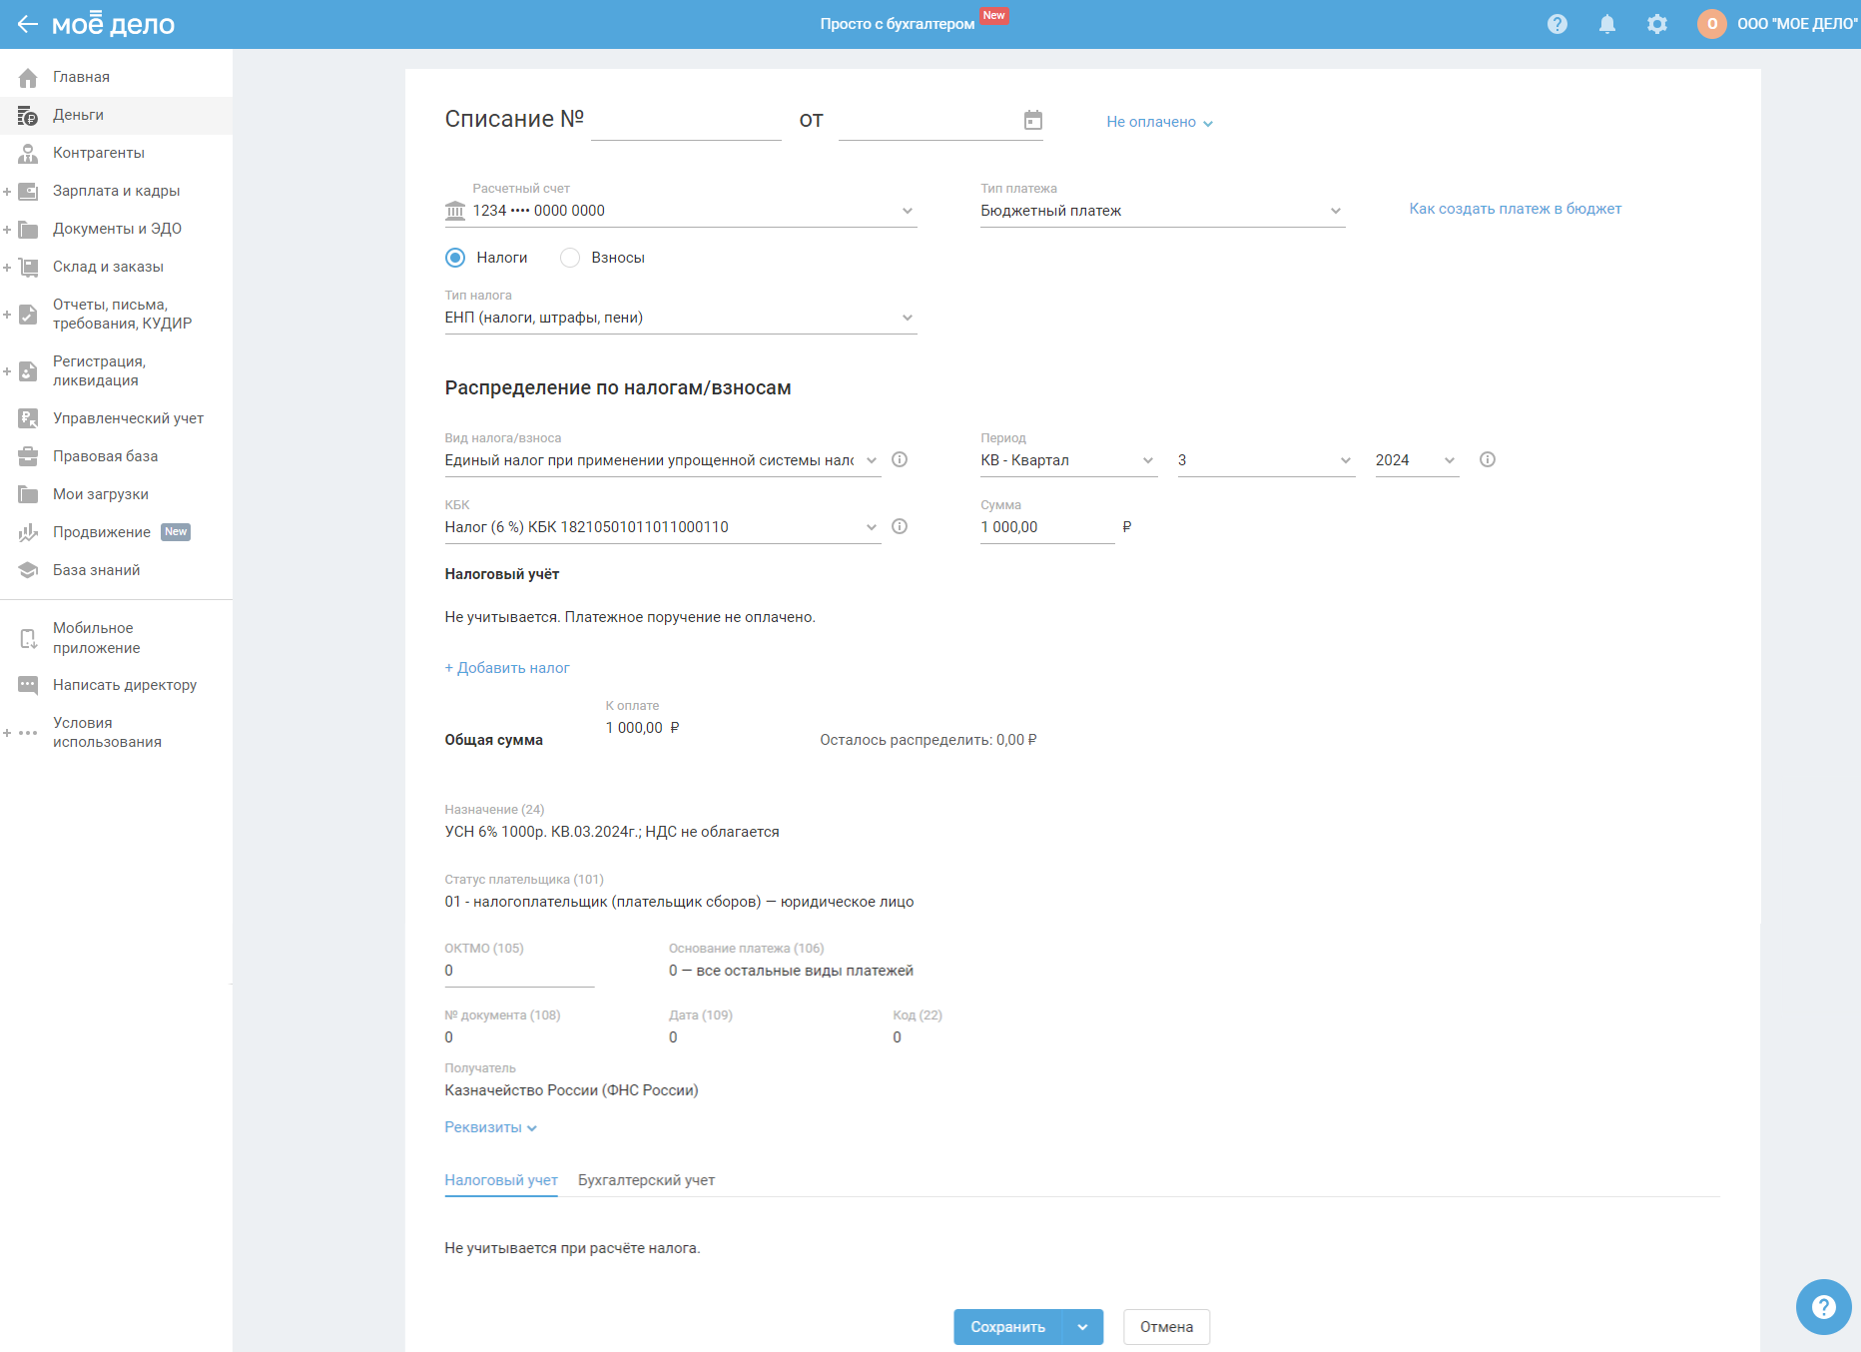Open settings gear in header

pos(1657,24)
